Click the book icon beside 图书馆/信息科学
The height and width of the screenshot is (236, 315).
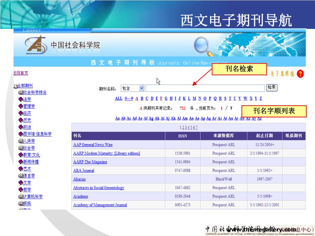point(21,134)
